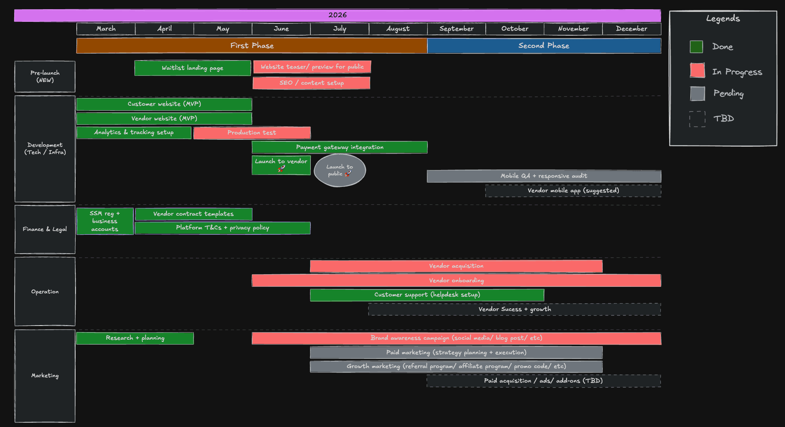The image size is (785, 427).
Task: Click the September month header
Action: [457, 29]
